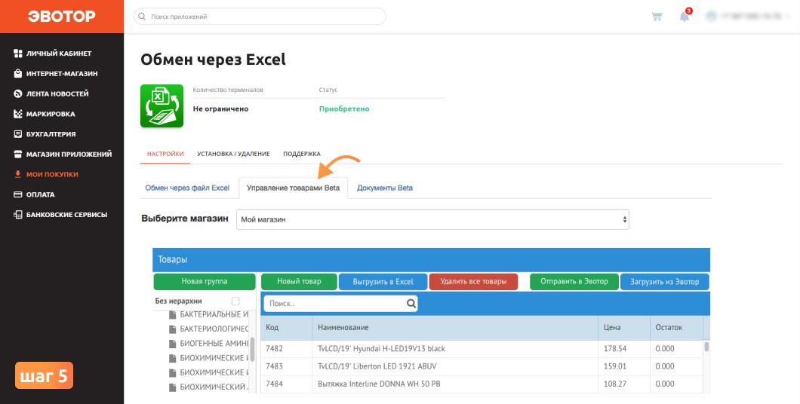Click the products table scrollbar
800x404 pixels.
(706, 347)
